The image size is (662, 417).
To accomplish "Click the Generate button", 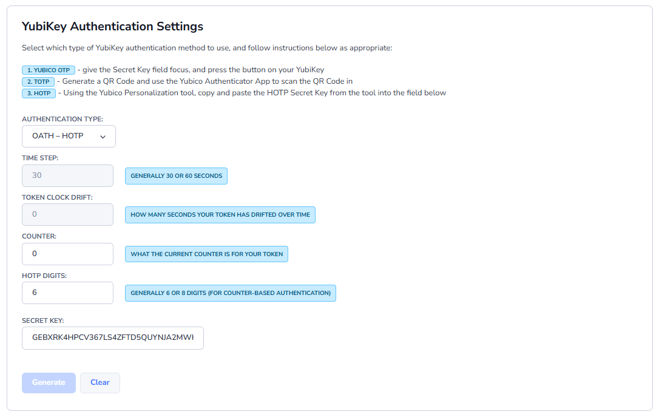I will [49, 383].
